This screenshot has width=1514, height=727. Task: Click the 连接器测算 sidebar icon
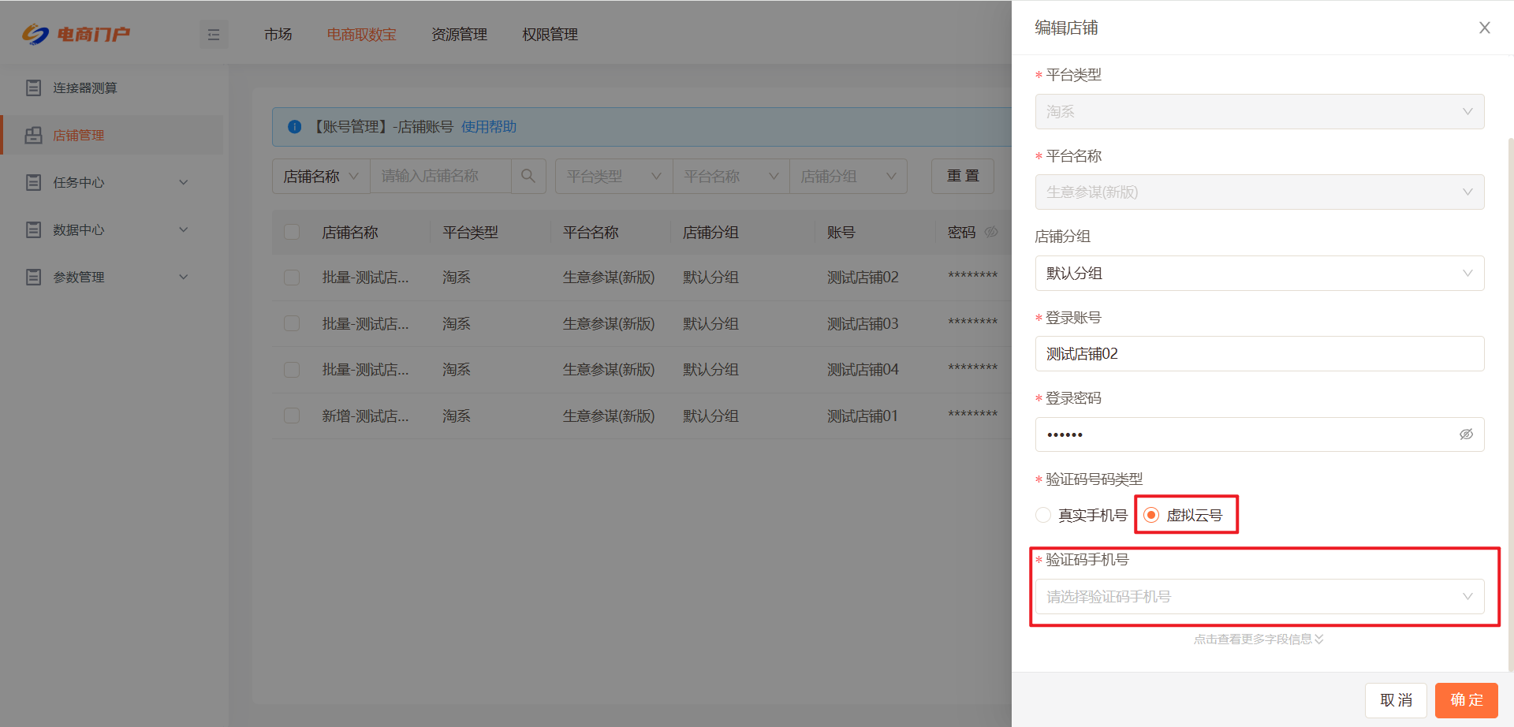[x=33, y=88]
